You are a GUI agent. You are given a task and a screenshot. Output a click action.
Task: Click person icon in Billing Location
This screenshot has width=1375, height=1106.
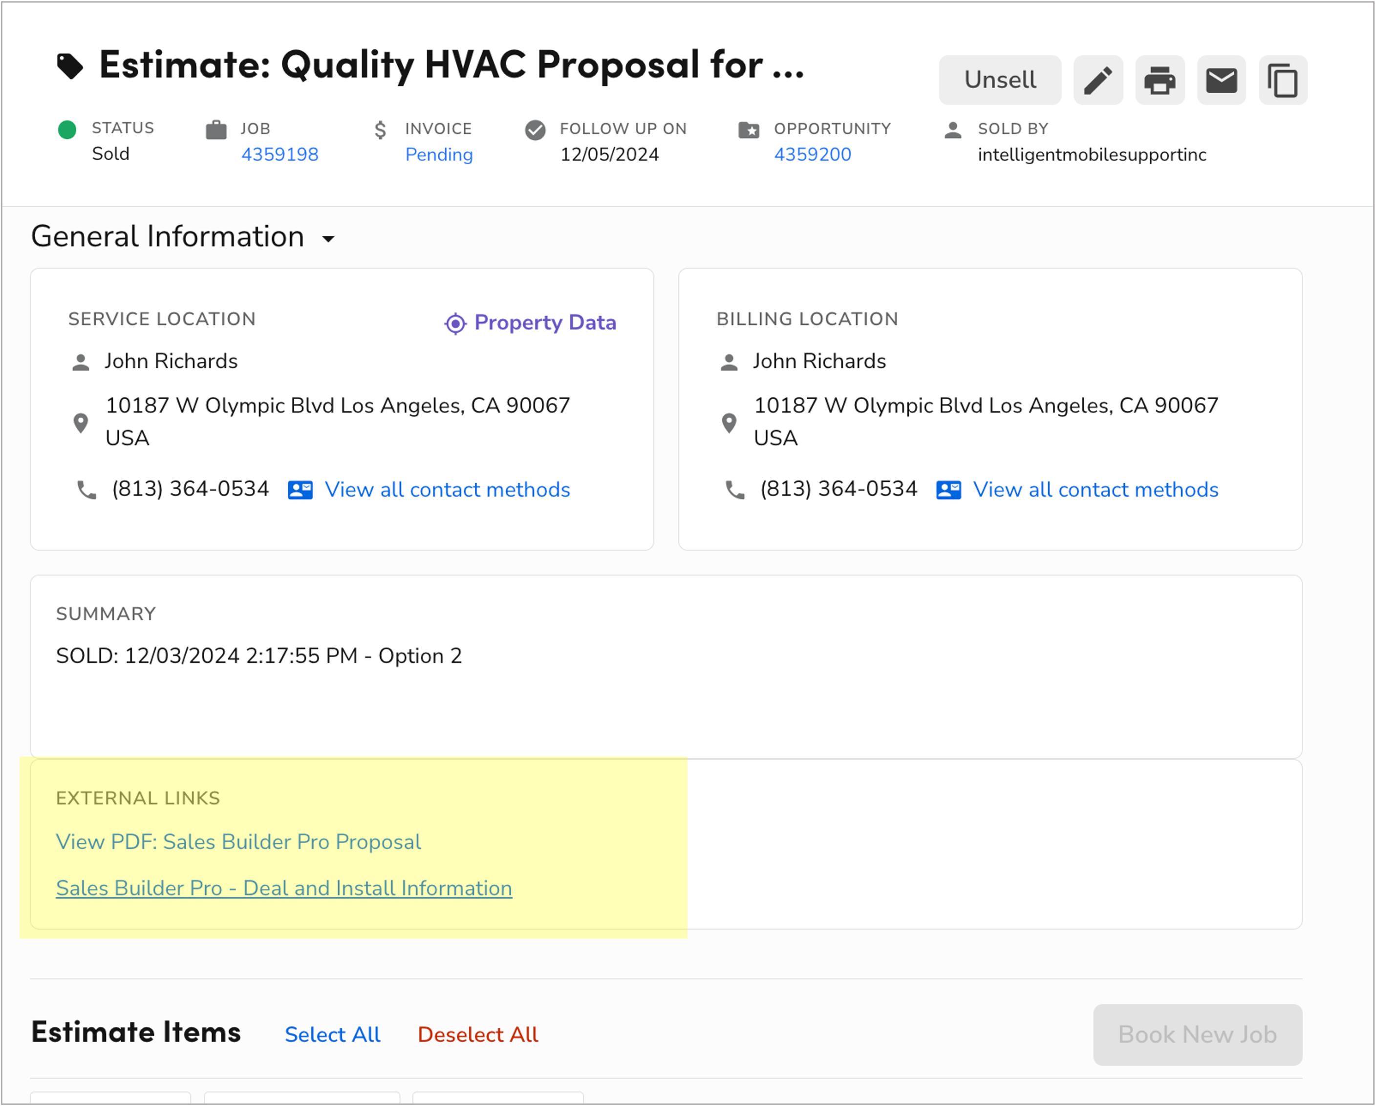729,362
